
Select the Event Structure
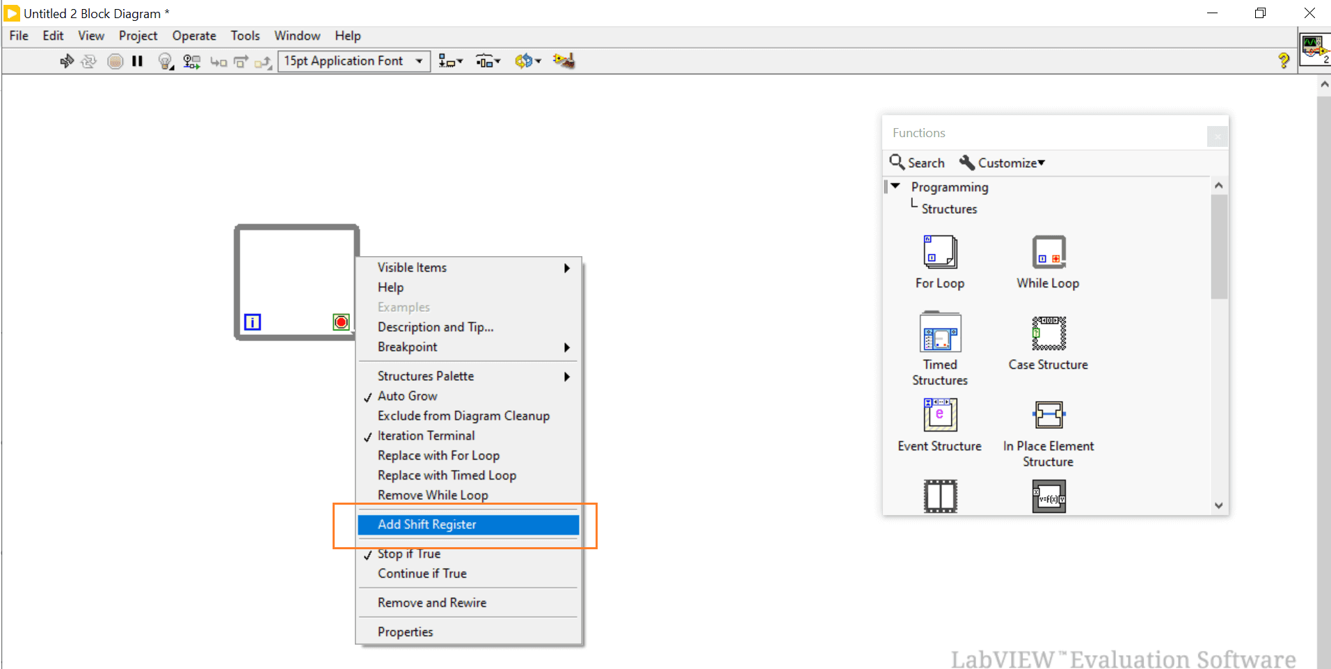(x=939, y=415)
